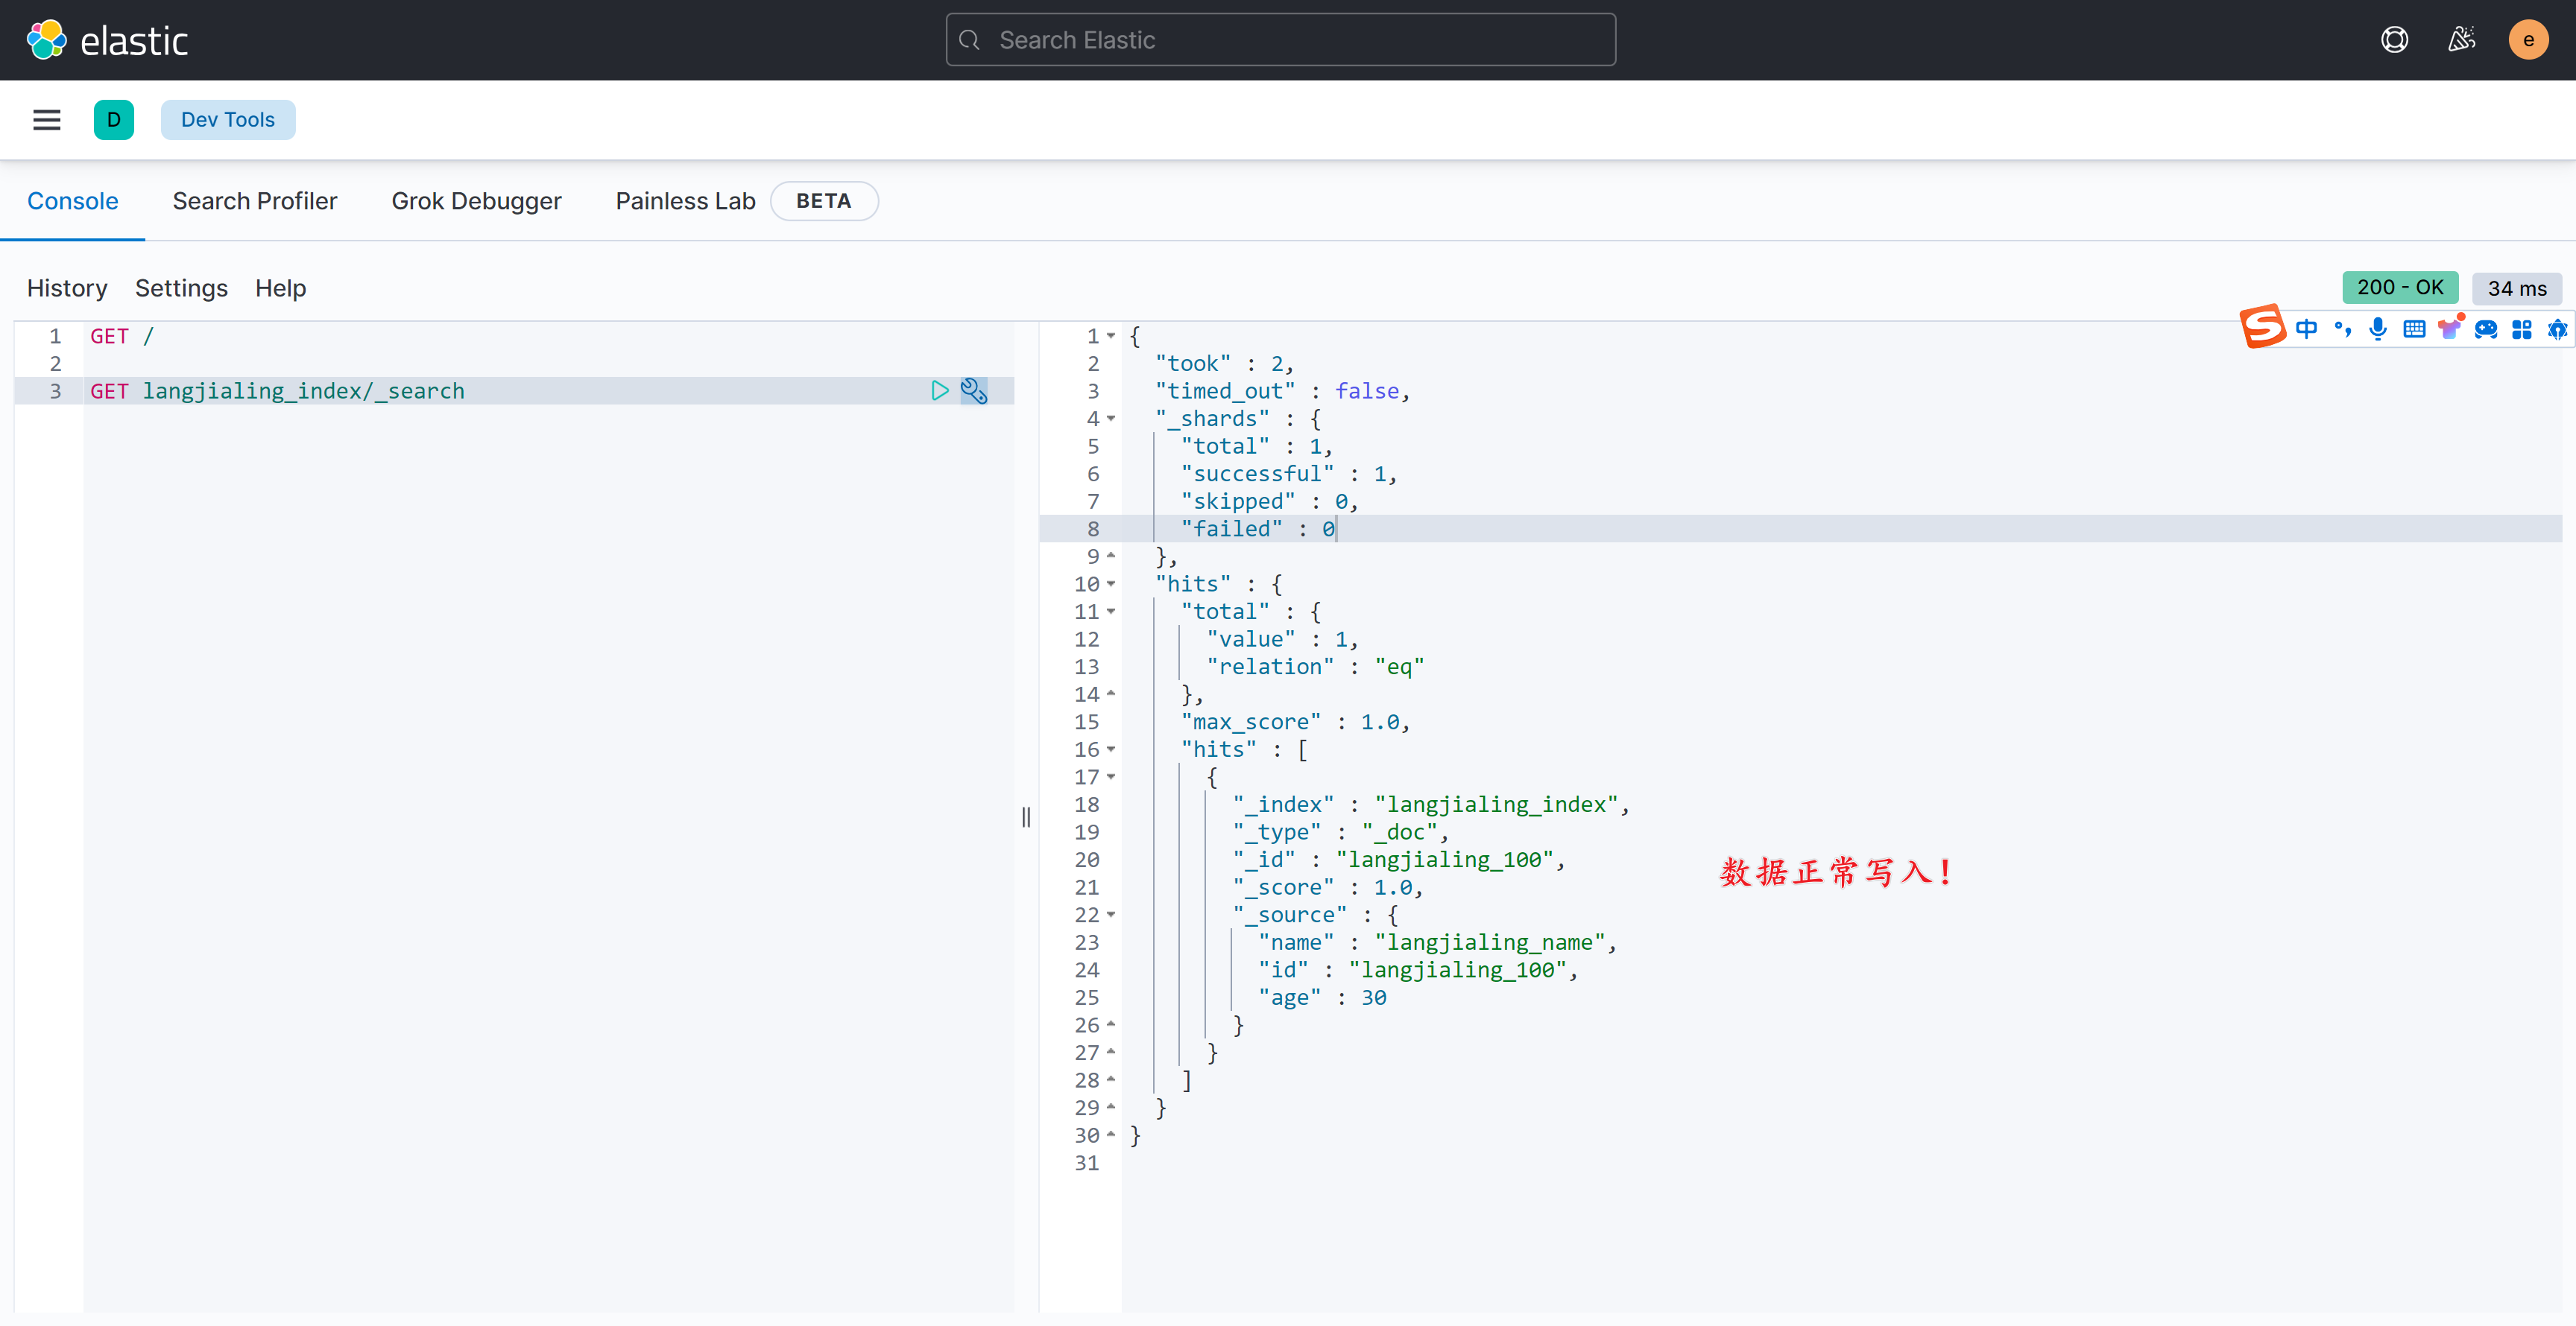The height and width of the screenshot is (1326, 2576).
Task: Switch to the Painless Lab tab
Action: point(685,201)
